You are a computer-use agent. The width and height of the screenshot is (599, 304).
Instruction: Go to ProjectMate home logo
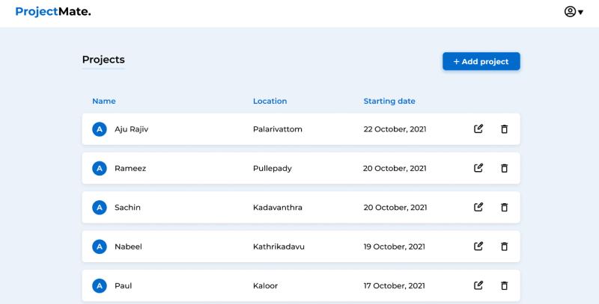[x=52, y=12]
